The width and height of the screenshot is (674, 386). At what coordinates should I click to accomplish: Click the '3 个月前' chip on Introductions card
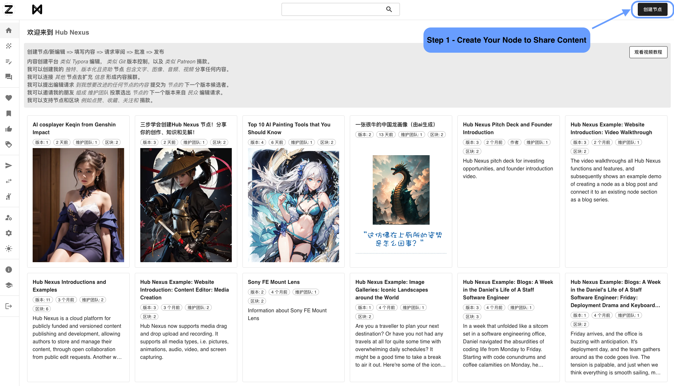tap(66, 300)
